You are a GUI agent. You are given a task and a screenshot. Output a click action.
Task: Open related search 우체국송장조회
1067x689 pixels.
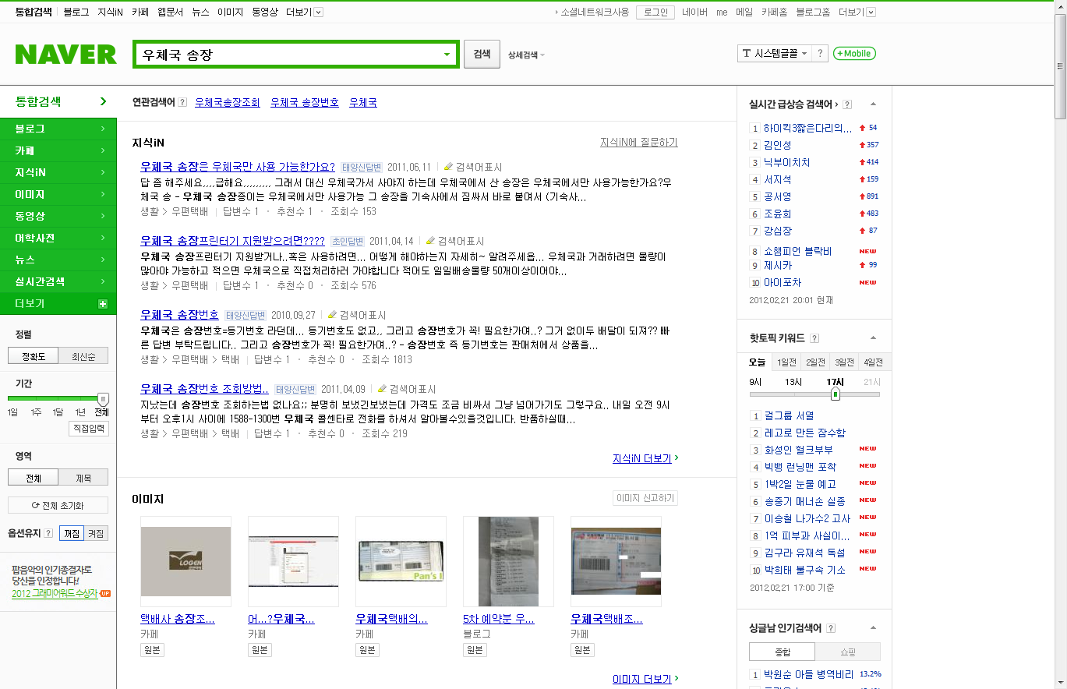click(x=228, y=102)
